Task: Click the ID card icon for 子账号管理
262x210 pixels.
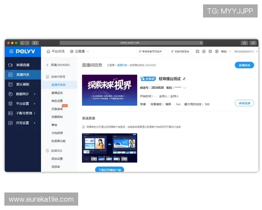Action: [10, 113]
